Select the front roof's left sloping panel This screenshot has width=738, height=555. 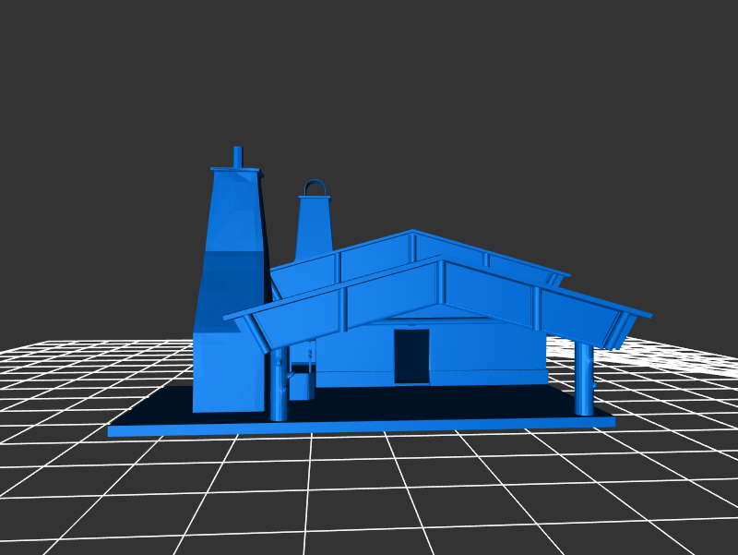[351, 303]
